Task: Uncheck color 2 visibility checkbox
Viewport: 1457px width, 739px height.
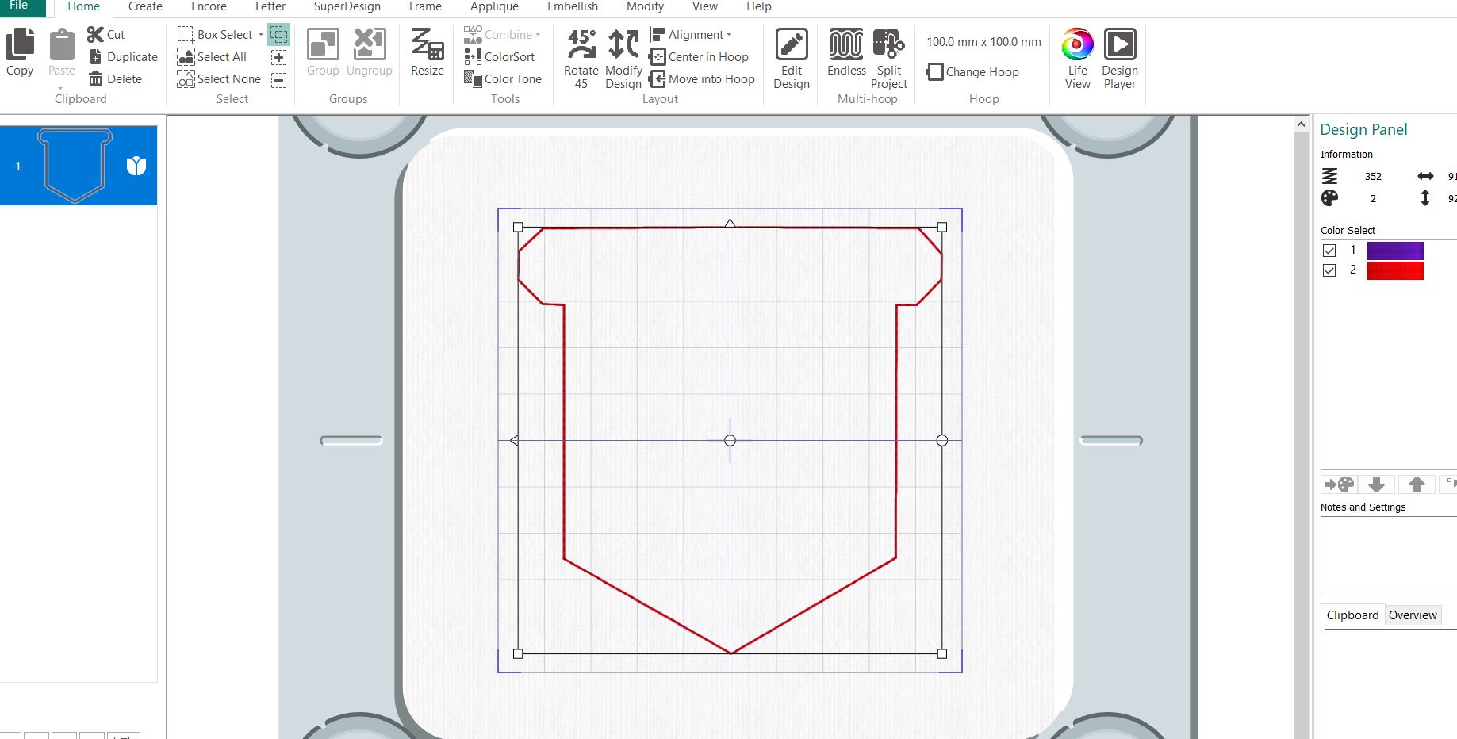Action: click(1329, 270)
